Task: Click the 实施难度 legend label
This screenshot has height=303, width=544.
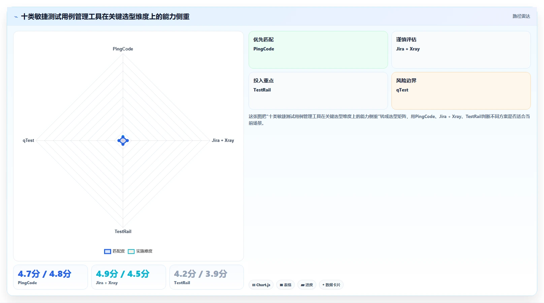Action: 144,251
